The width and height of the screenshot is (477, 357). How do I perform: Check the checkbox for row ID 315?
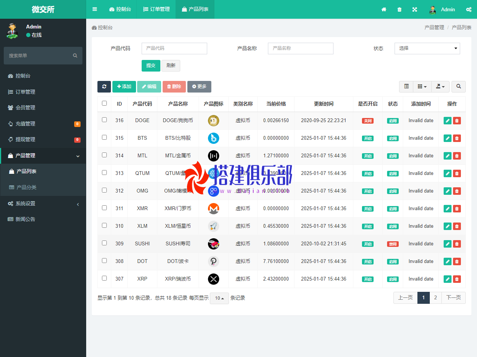click(104, 137)
